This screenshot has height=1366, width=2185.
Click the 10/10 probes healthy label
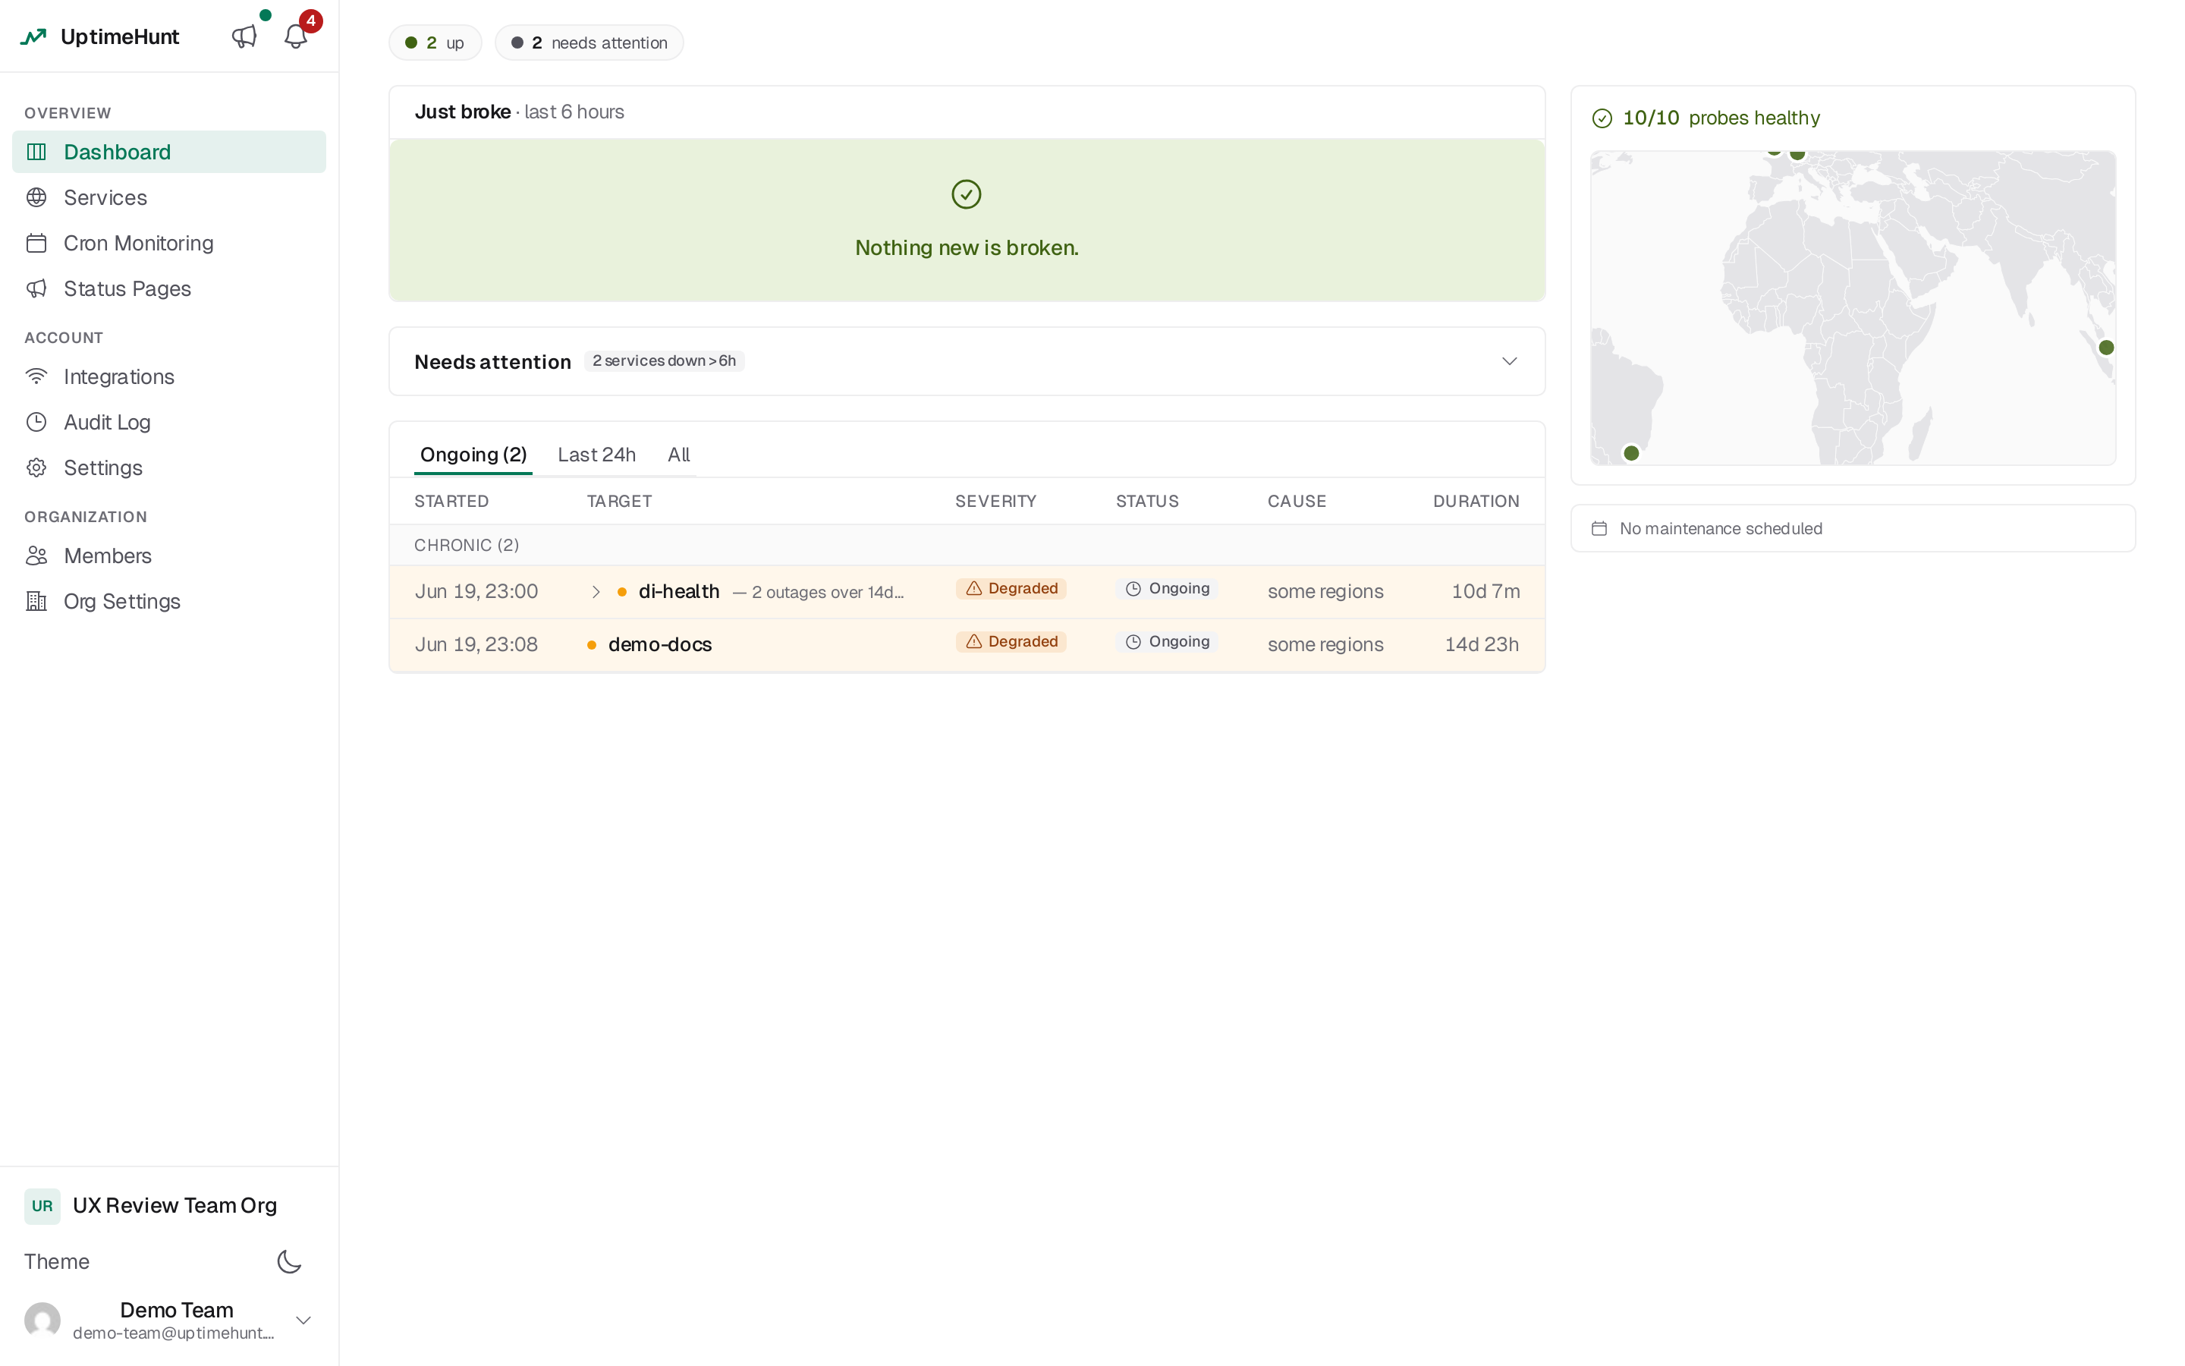tap(1721, 118)
